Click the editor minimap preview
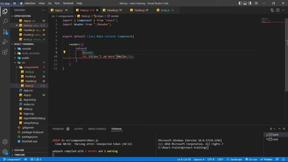Screen dimensions: 288x162 pos(273,21)
